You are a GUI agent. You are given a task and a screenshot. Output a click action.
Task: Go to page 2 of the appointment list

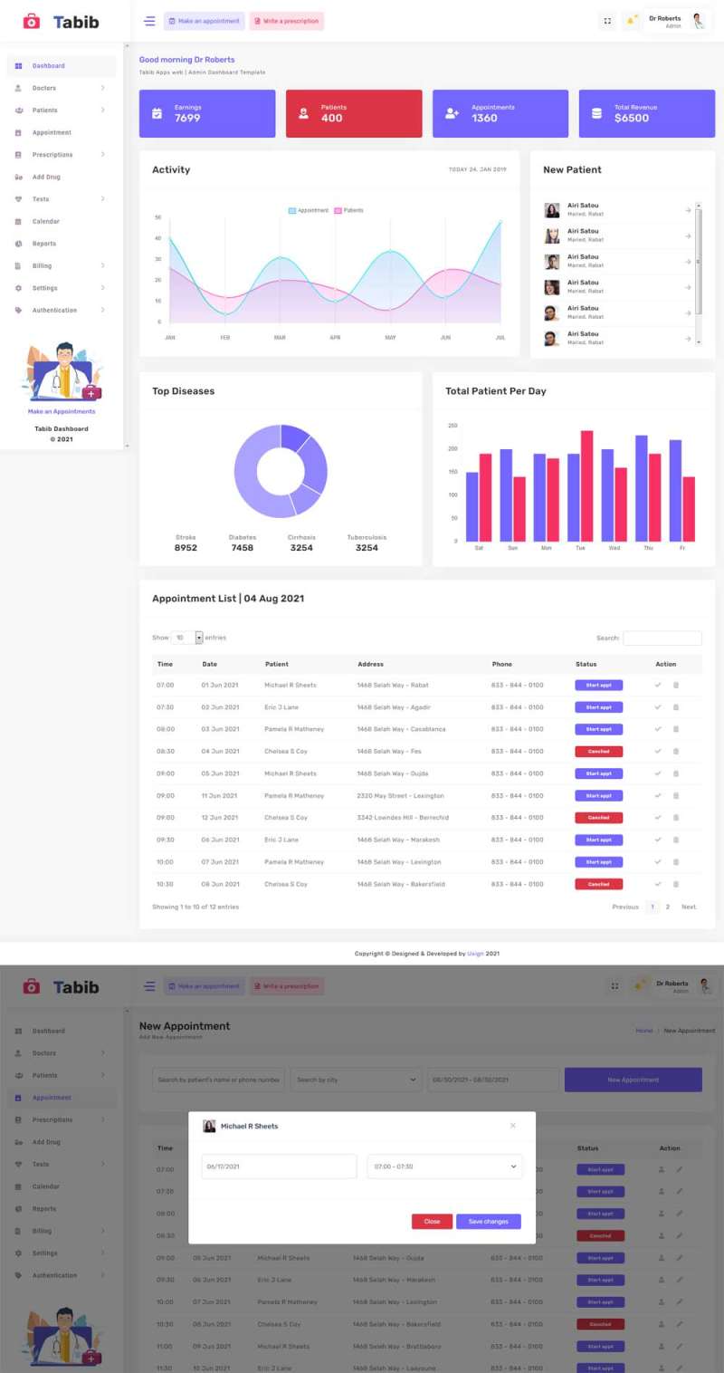tap(668, 907)
